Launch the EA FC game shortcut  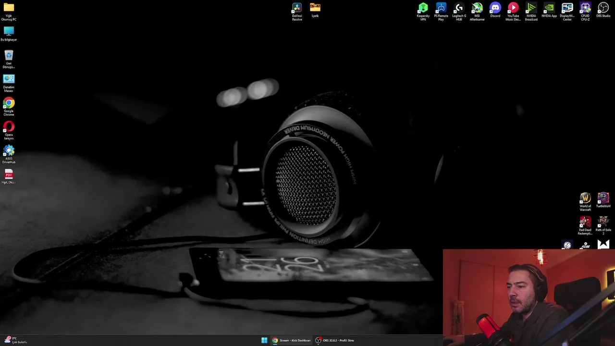pyautogui.click(x=585, y=245)
